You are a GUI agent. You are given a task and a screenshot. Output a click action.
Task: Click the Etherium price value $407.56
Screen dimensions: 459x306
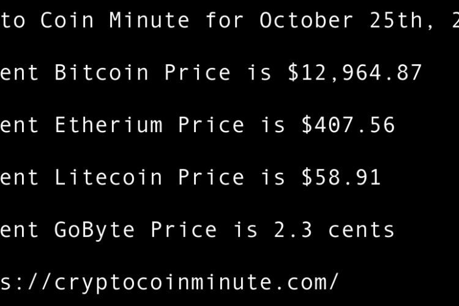[x=348, y=125]
